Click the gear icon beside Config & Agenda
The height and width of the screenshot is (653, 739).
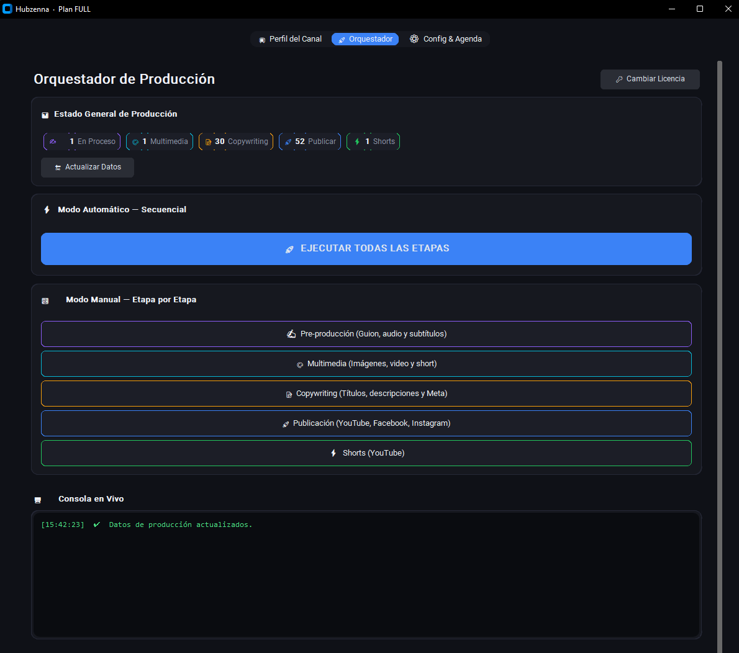point(414,39)
